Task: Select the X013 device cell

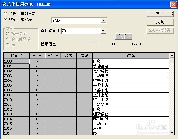Action: [16, 114]
